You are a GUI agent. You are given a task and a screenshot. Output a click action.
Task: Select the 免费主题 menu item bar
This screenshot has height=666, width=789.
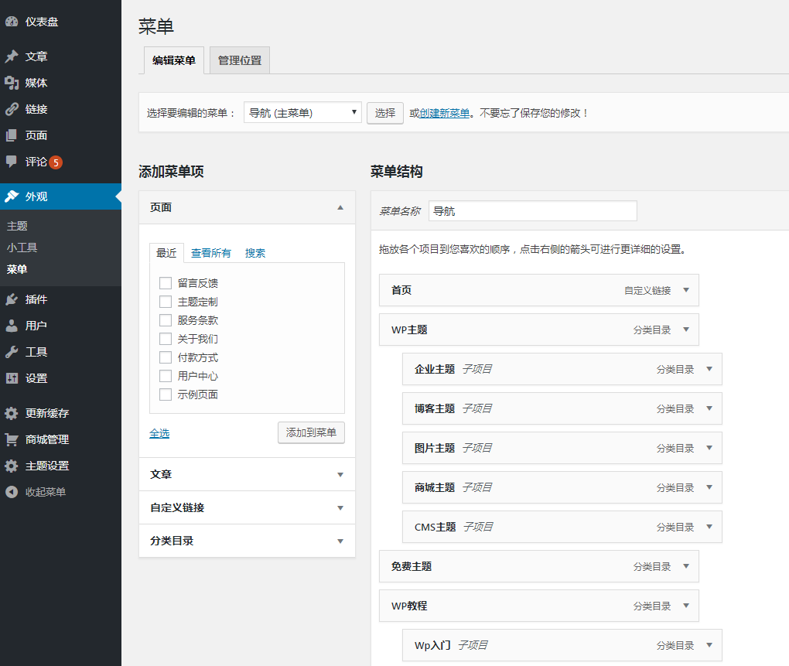click(539, 566)
